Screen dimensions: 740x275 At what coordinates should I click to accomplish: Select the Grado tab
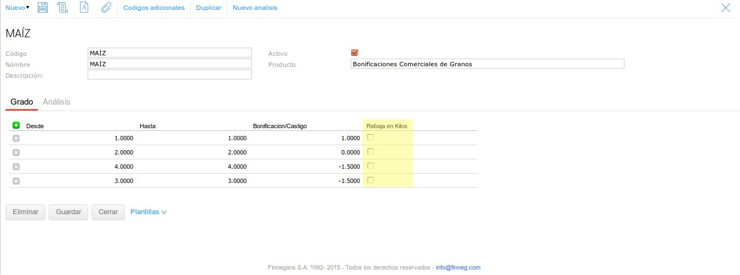[x=22, y=102]
